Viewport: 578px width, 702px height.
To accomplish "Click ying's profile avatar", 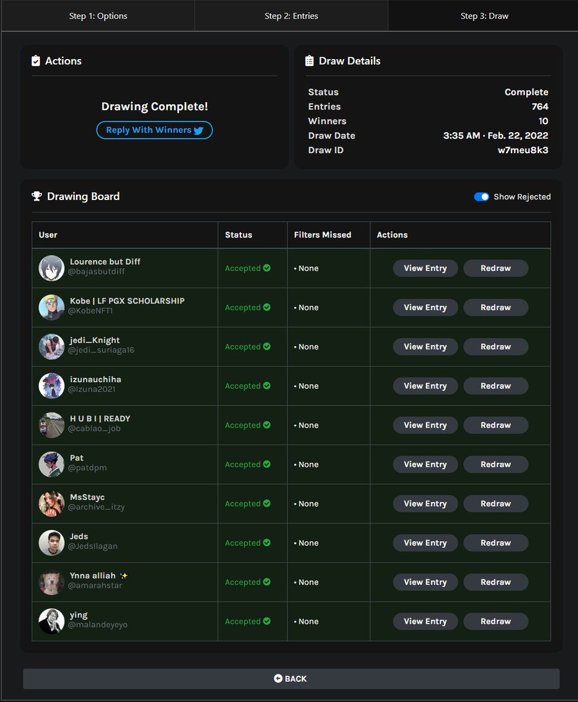I will pyautogui.click(x=51, y=621).
